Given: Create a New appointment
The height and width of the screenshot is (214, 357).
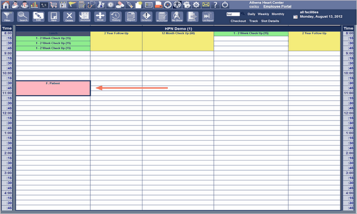Looking at the screenshot, I should point(54,16).
